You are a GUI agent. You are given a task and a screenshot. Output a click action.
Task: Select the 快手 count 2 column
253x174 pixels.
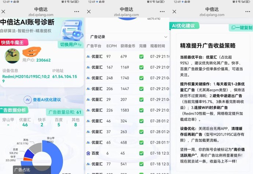(42, 122)
